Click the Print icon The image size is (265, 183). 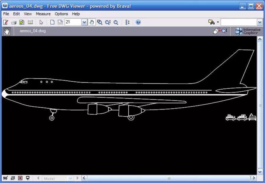(x=14, y=22)
